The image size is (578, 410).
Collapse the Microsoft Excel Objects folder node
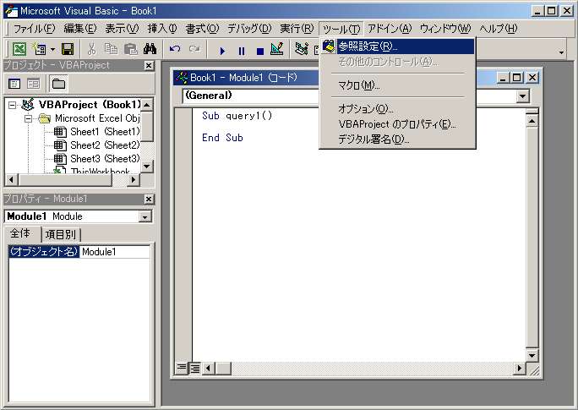tap(28, 118)
